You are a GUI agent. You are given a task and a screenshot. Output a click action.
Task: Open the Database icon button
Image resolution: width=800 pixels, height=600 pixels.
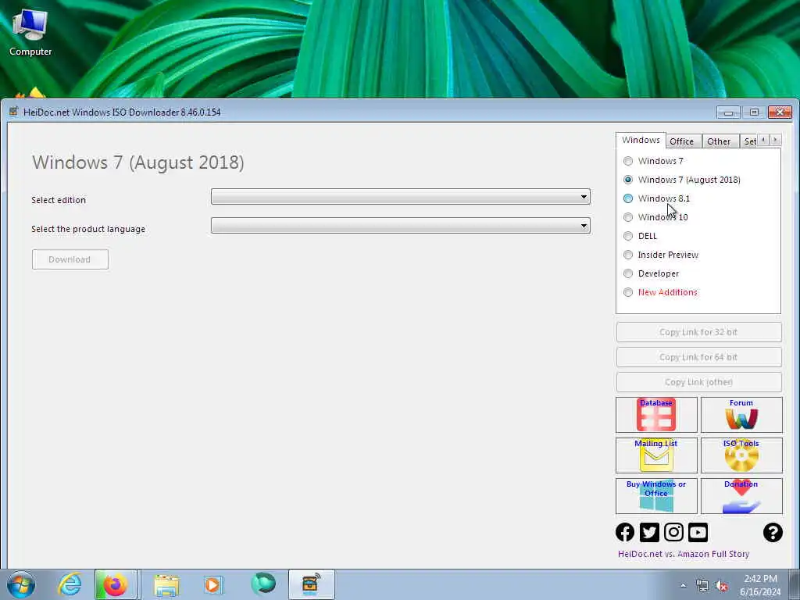point(656,415)
